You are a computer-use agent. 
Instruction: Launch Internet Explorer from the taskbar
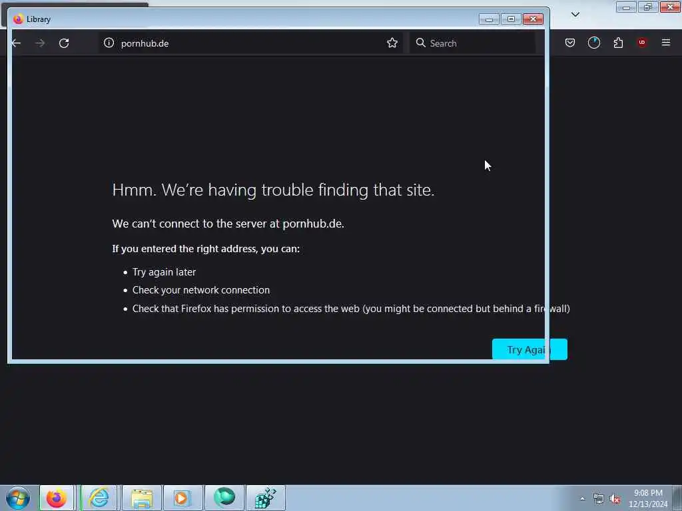tap(99, 498)
